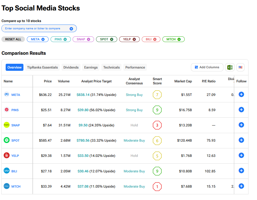Click the Pinterest logo icon

point(6,110)
